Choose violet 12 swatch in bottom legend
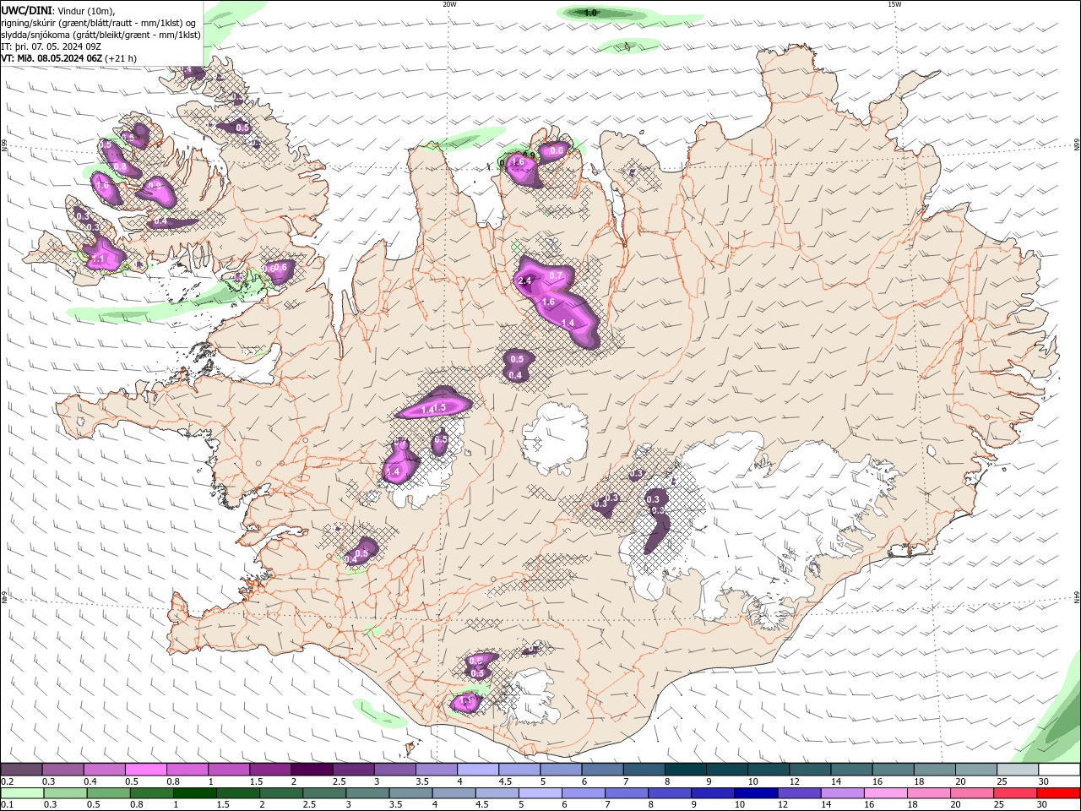 [799, 793]
